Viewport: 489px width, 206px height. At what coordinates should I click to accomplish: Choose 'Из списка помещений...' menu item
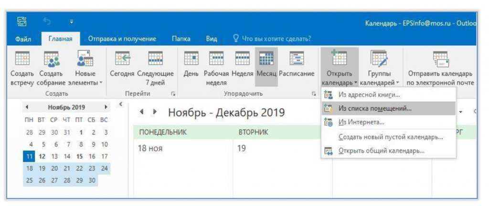(375, 108)
